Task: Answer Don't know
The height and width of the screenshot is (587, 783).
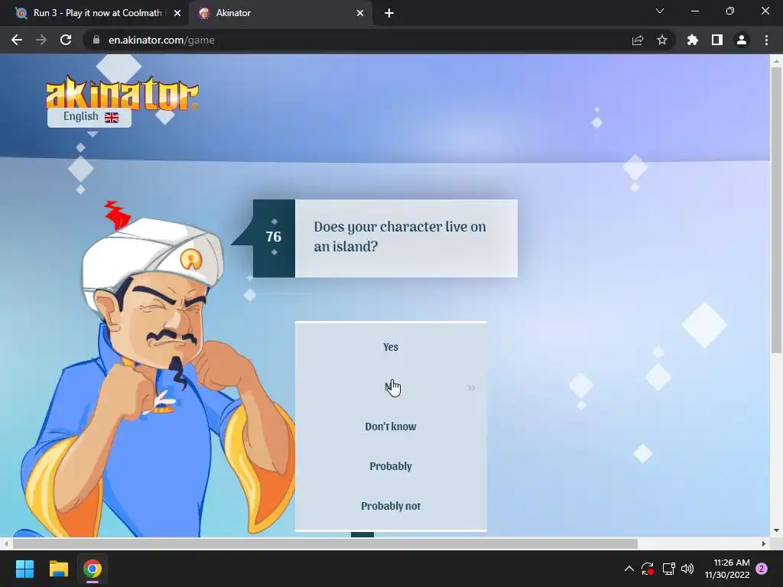Action: (391, 426)
